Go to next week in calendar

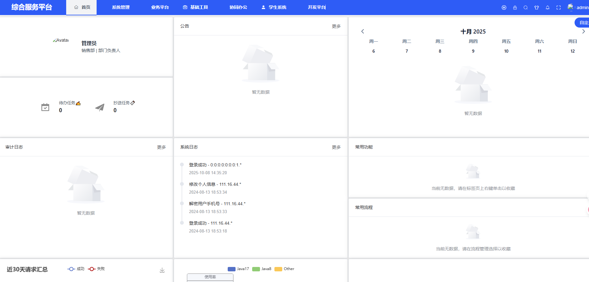click(x=583, y=31)
